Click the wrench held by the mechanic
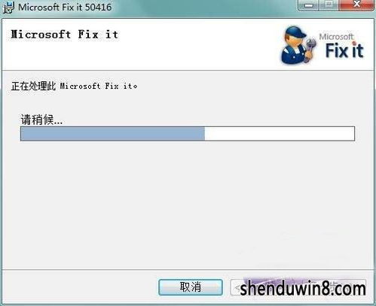Screen dimensions: 376x306 click(x=310, y=49)
